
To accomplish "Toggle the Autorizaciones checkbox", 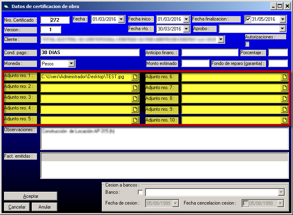I will coord(247,44).
